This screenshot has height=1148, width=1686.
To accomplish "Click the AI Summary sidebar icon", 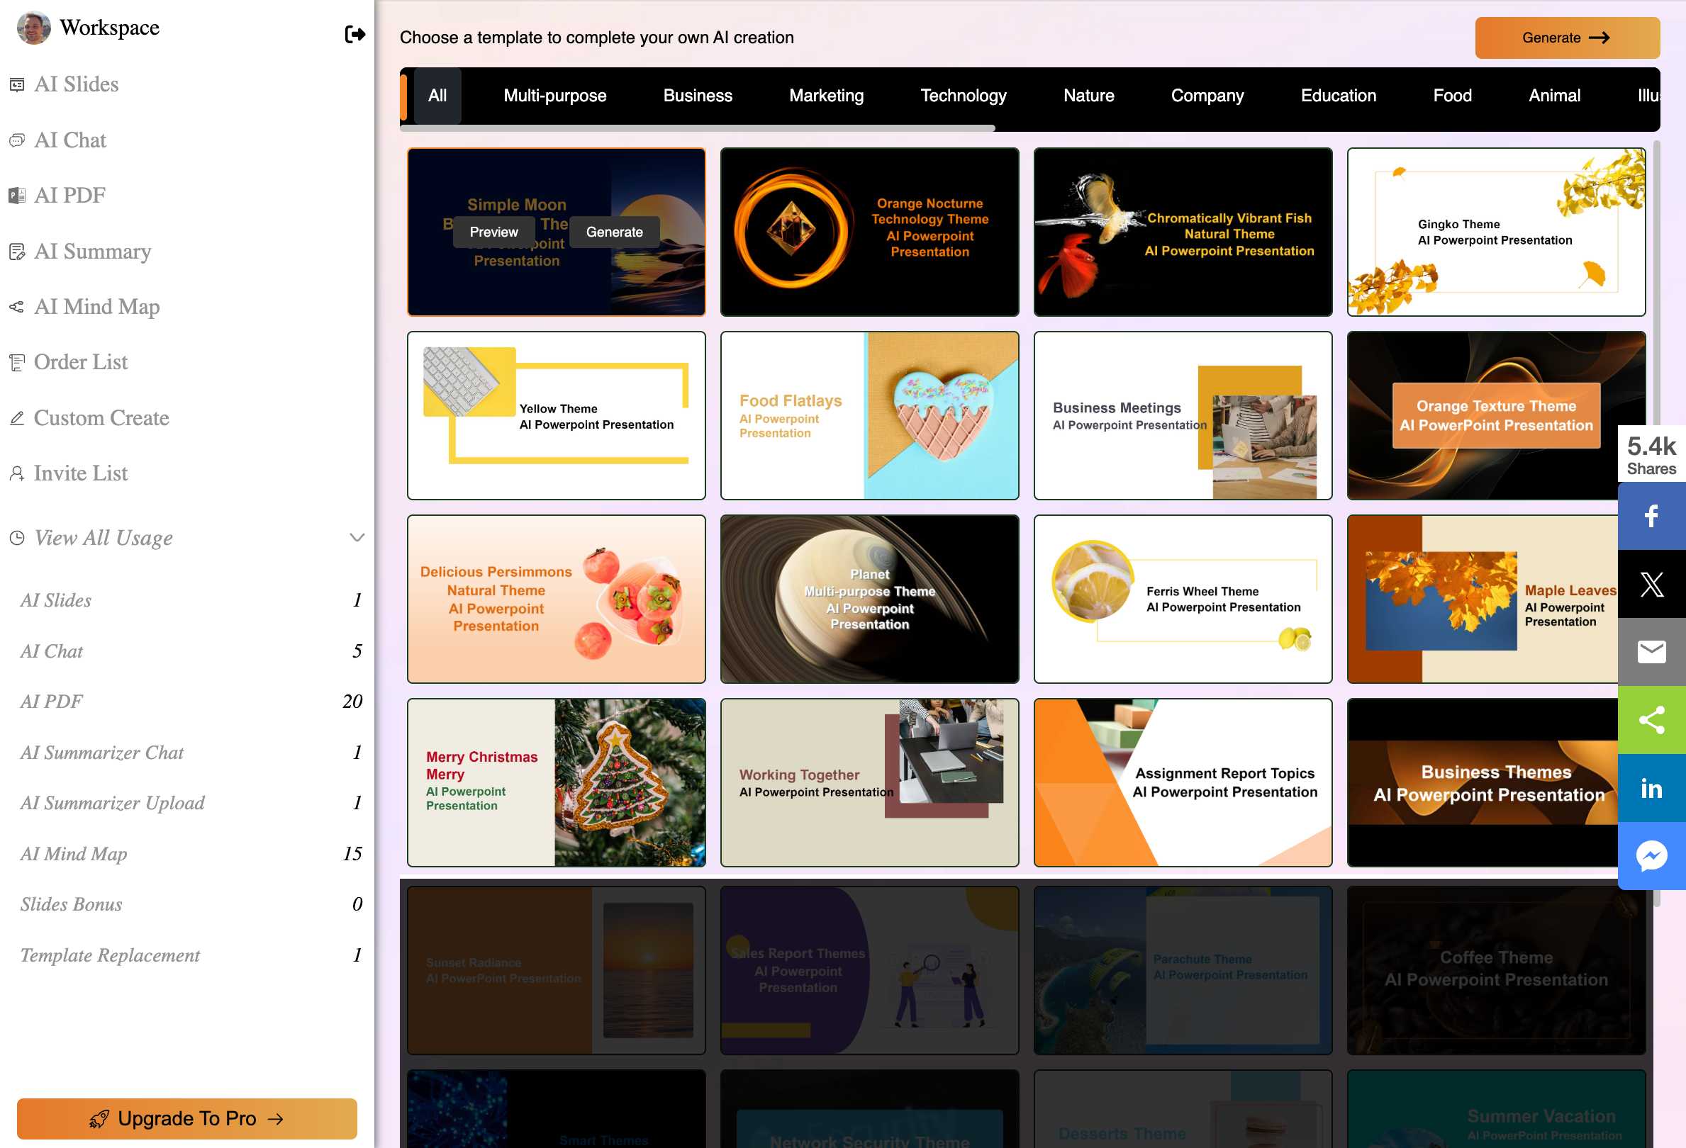I will (17, 252).
